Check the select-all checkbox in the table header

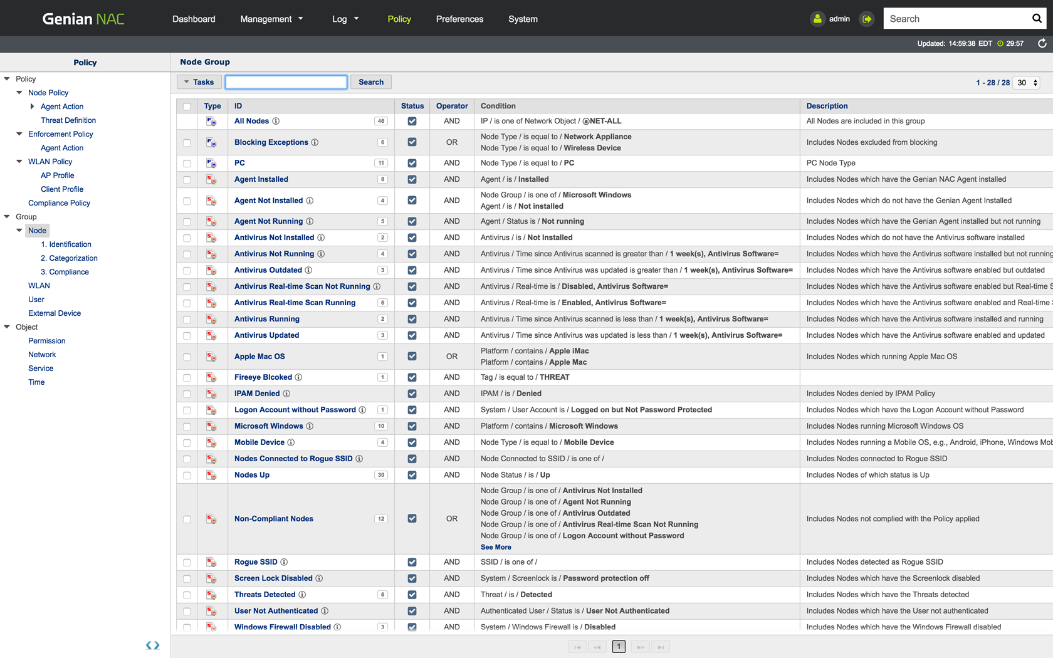tap(186, 106)
